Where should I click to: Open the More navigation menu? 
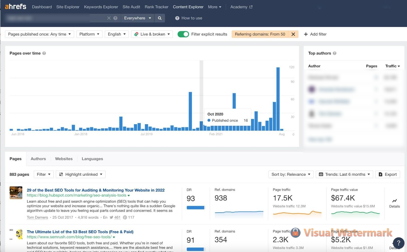(x=215, y=7)
